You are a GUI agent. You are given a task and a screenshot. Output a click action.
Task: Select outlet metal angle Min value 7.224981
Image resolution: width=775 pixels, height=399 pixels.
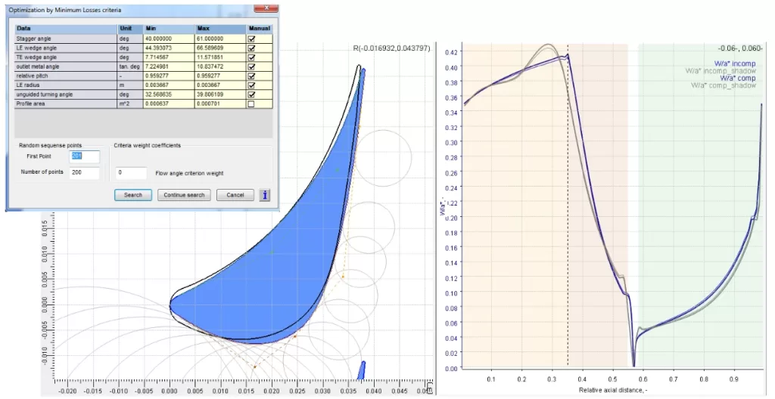(x=169, y=66)
